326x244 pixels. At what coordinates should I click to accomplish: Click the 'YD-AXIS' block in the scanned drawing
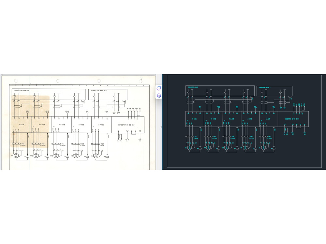click(42, 125)
